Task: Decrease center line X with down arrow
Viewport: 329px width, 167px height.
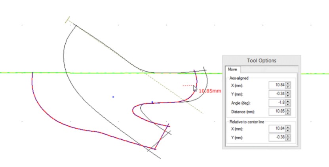Action: click(288, 130)
